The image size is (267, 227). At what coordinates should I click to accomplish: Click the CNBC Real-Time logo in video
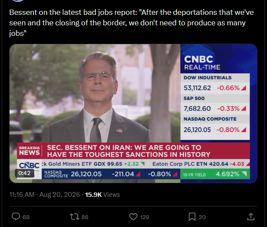(x=202, y=63)
